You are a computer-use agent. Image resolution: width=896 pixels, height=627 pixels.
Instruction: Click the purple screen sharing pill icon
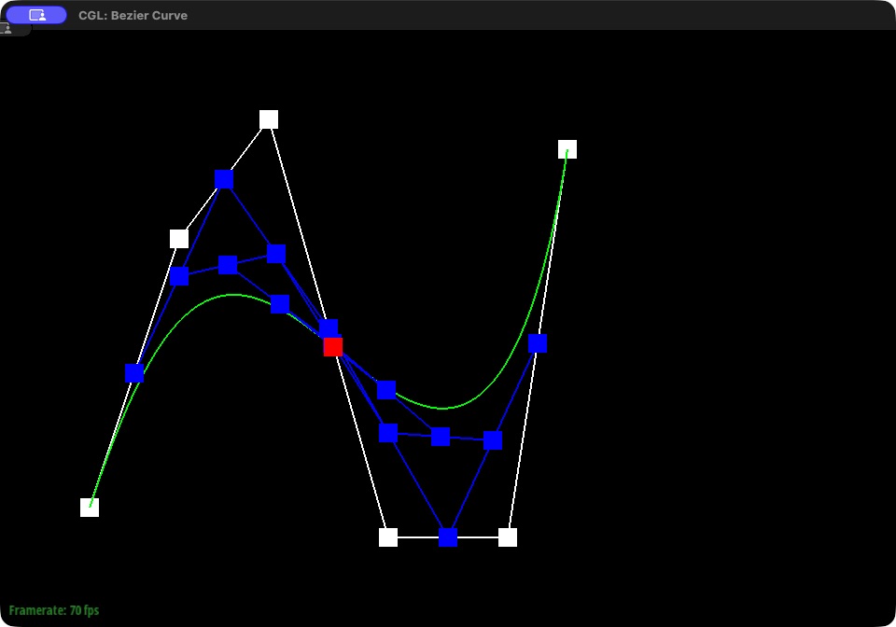pyautogui.click(x=36, y=16)
